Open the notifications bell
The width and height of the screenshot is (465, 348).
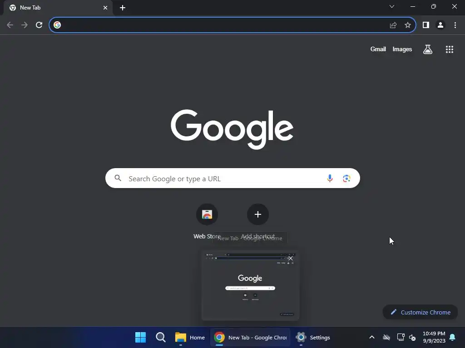point(452,337)
